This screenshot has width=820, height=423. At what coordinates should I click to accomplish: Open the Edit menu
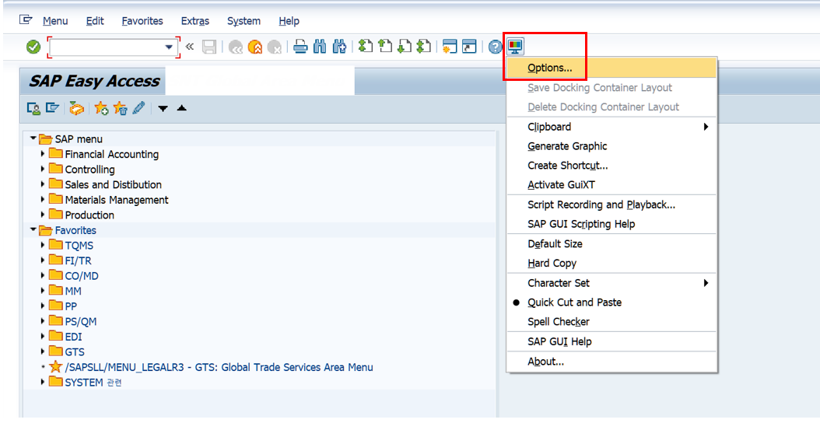click(95, 21)
